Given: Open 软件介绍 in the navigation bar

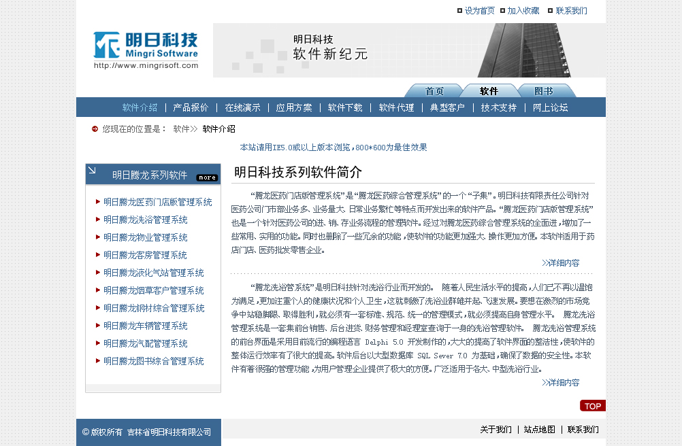Looking at the screenshot, I should click(140, 107).
